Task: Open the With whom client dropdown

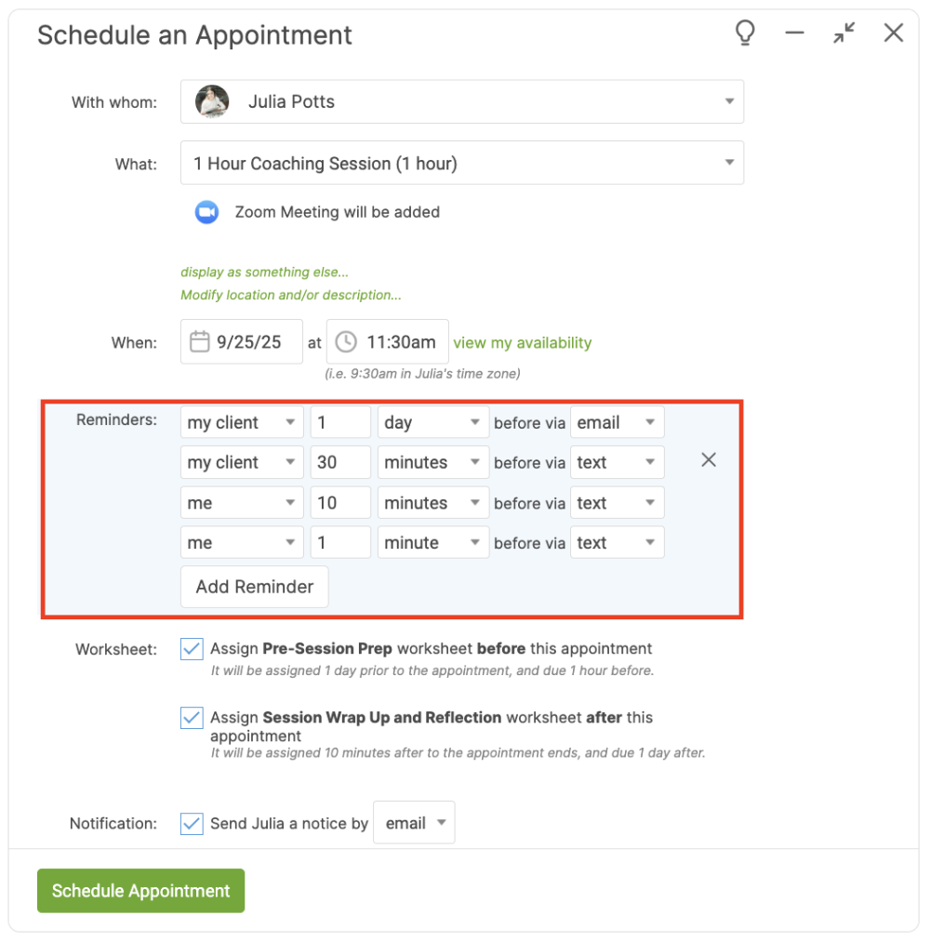Action: tap(462, 102)
